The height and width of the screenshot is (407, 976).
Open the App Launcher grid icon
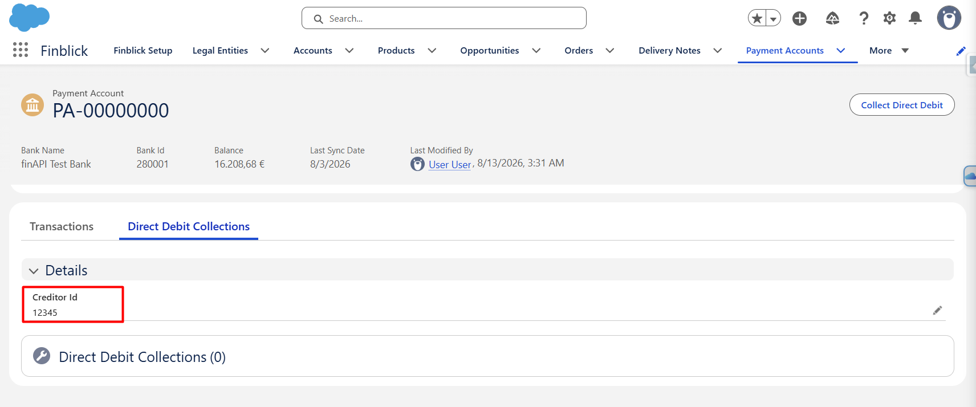[21, 50]
